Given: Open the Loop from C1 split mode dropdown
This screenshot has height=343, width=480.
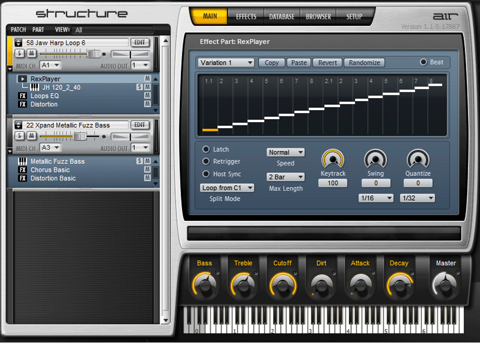Looking at the screenshot, I should pos(227,188).
